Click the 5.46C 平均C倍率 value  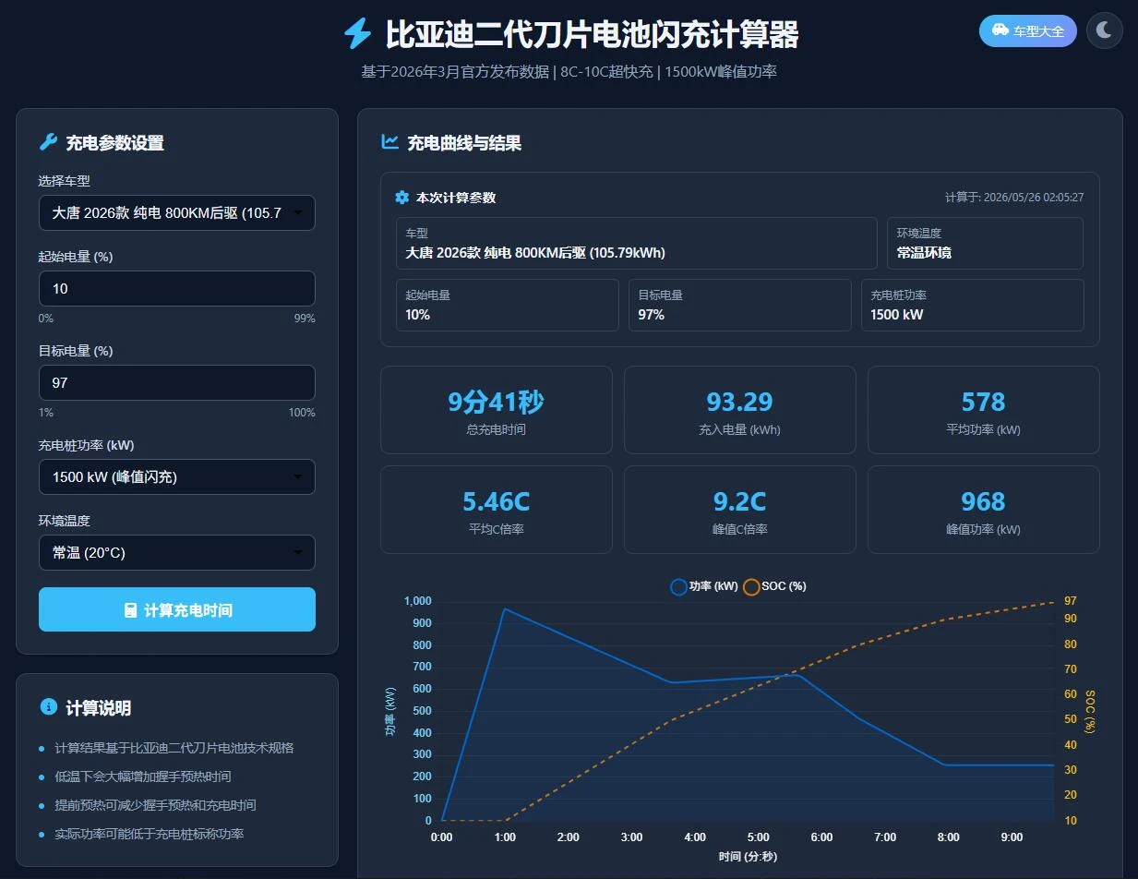[x=496, y=501]
